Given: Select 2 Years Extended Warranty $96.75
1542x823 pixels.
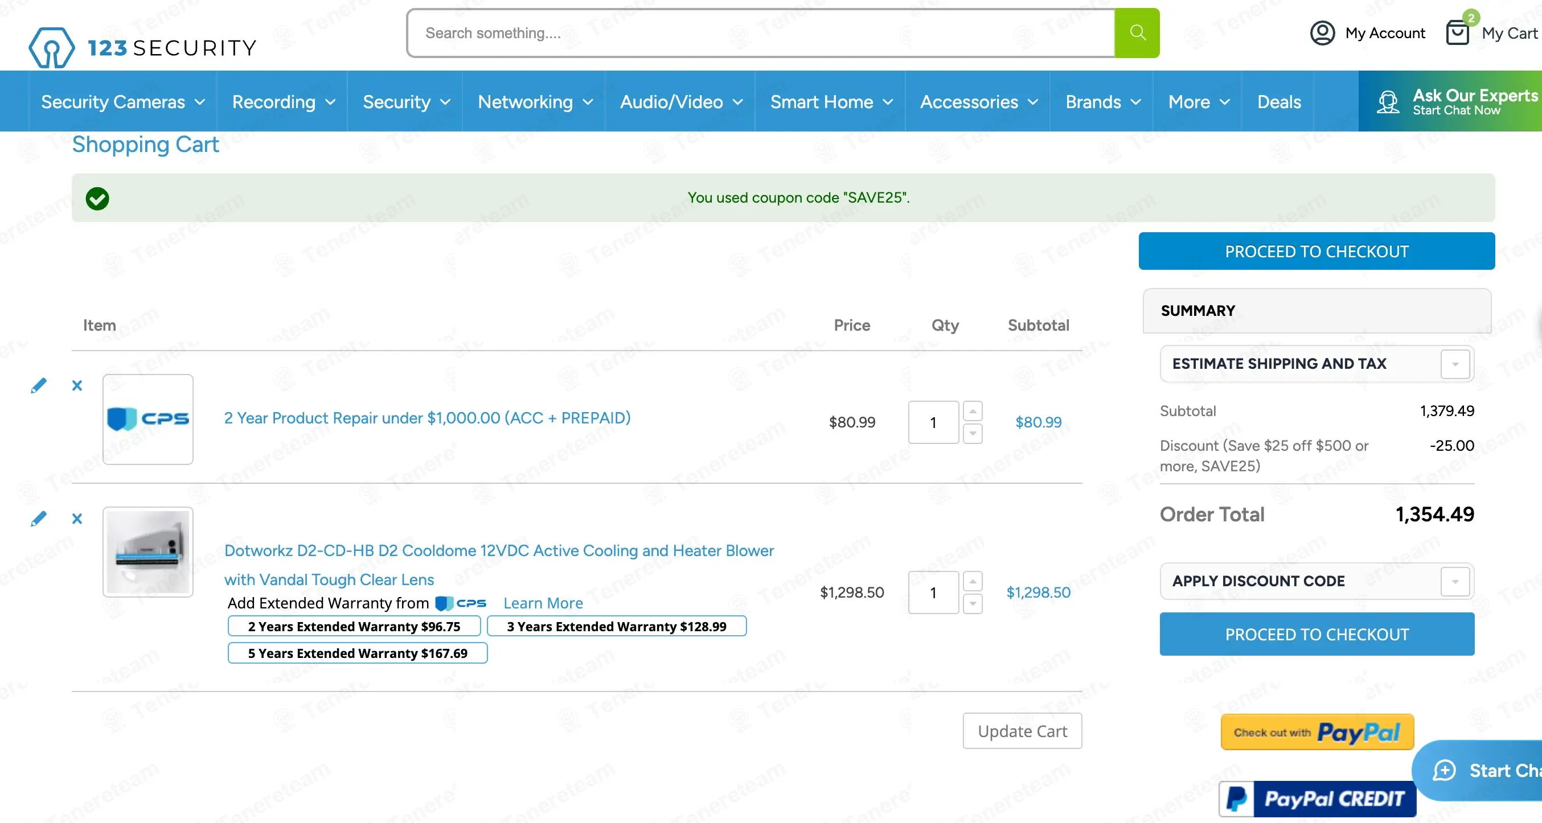Looking at the screenshot, I should [x=354, y=626].
